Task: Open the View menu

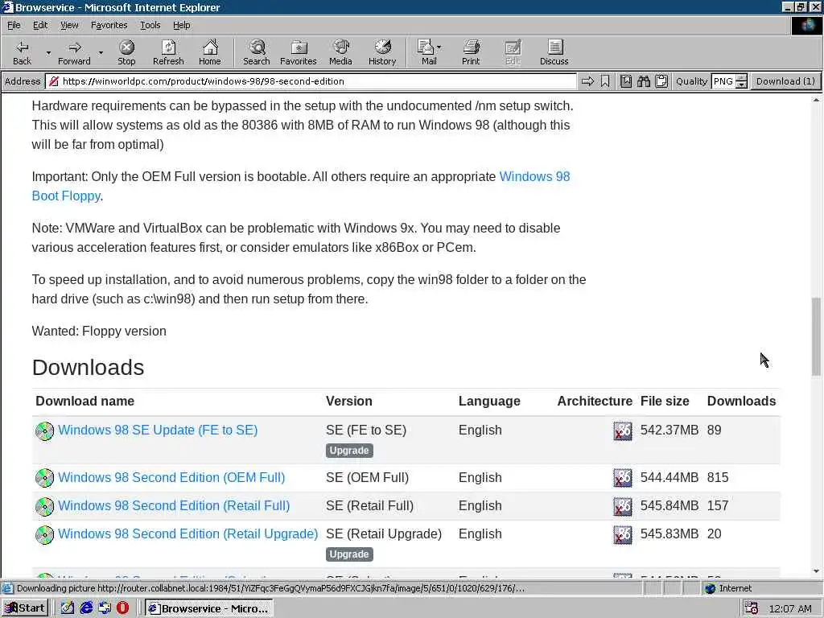Action: click(x=69, y=25)
